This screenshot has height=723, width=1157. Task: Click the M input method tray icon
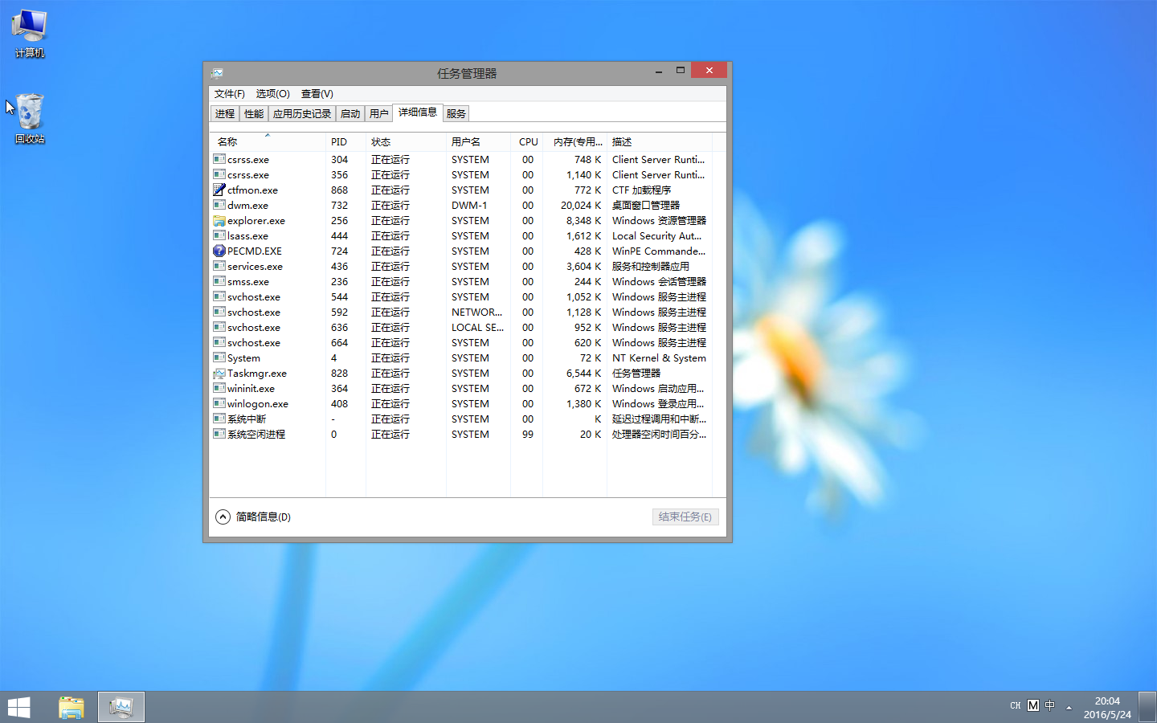click(1033, 706)
